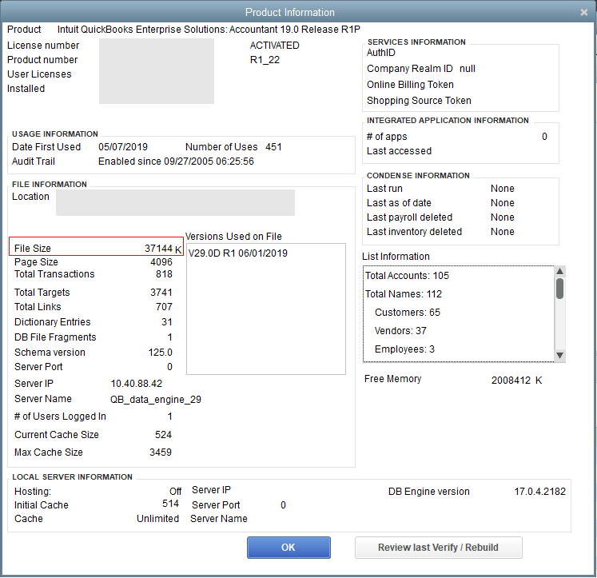This screenshot has width=597, height=578.
Task: Click the Online Billing Token label
Action: click(x=410, y=85)
